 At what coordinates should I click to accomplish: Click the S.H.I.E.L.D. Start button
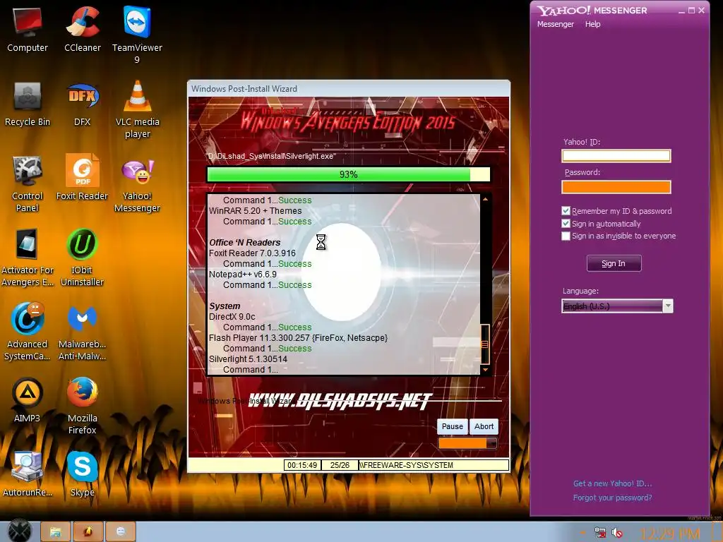coord(19,531)
